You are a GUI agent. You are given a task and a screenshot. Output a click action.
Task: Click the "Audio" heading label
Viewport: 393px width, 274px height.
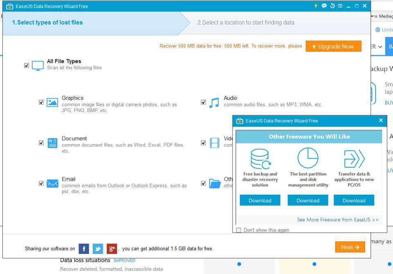click(230, 98)
